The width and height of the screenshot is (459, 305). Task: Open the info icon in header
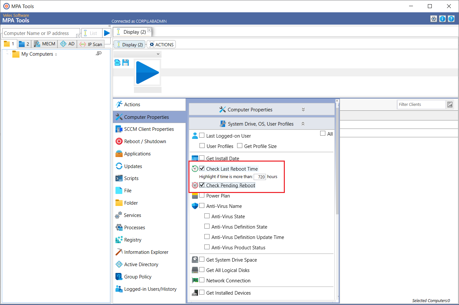coord(442,19)
